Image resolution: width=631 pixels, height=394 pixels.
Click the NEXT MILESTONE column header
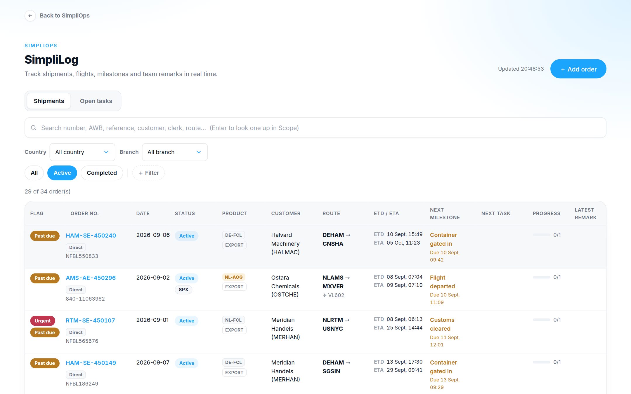pos(445,214)
